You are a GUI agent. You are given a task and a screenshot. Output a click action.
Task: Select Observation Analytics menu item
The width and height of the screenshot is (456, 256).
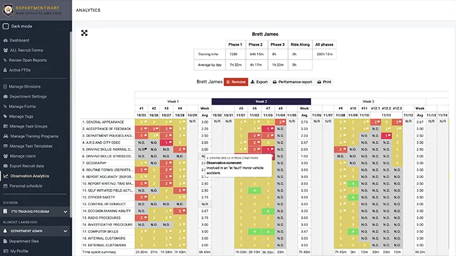29,176
